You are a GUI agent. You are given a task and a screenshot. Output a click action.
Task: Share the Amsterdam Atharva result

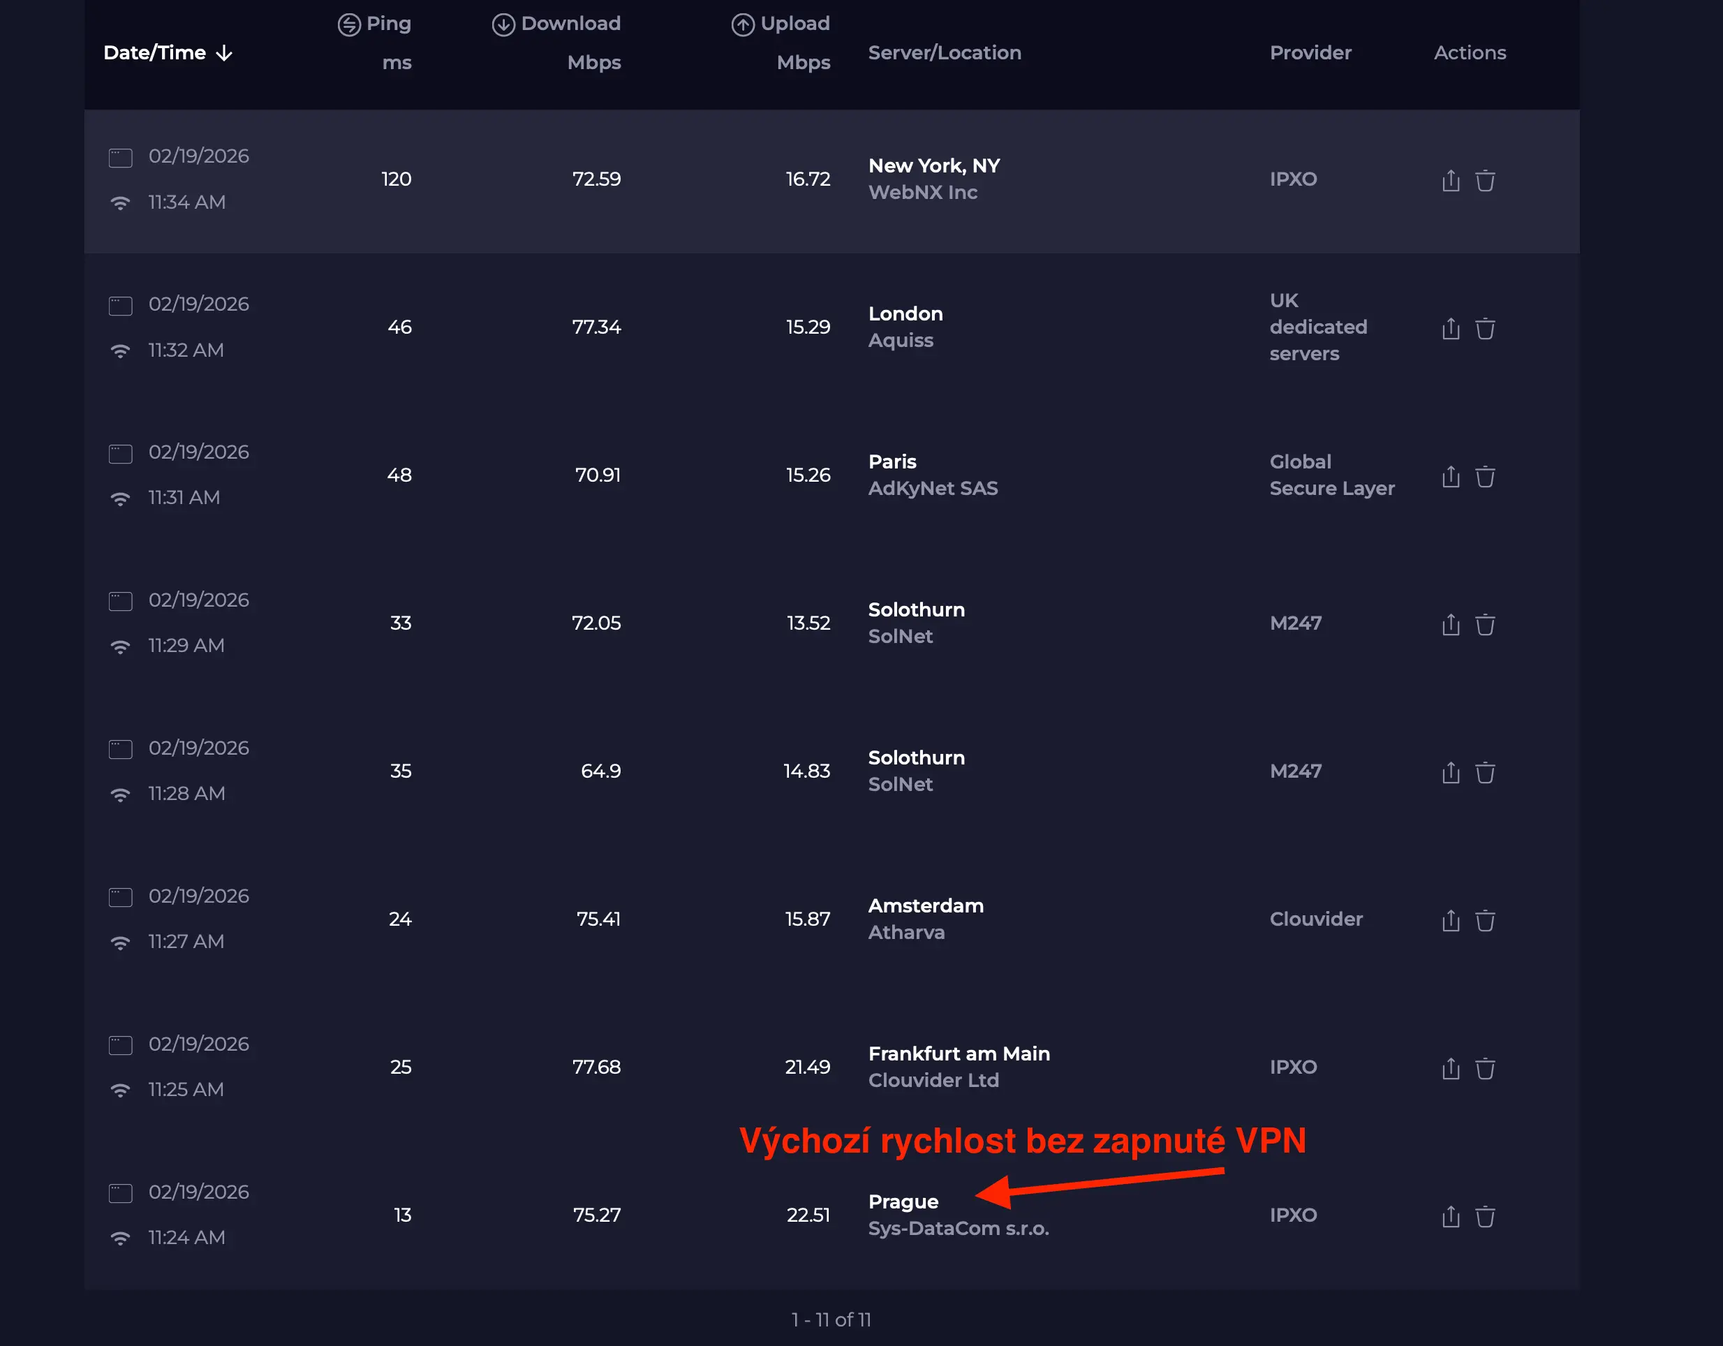1450,920
